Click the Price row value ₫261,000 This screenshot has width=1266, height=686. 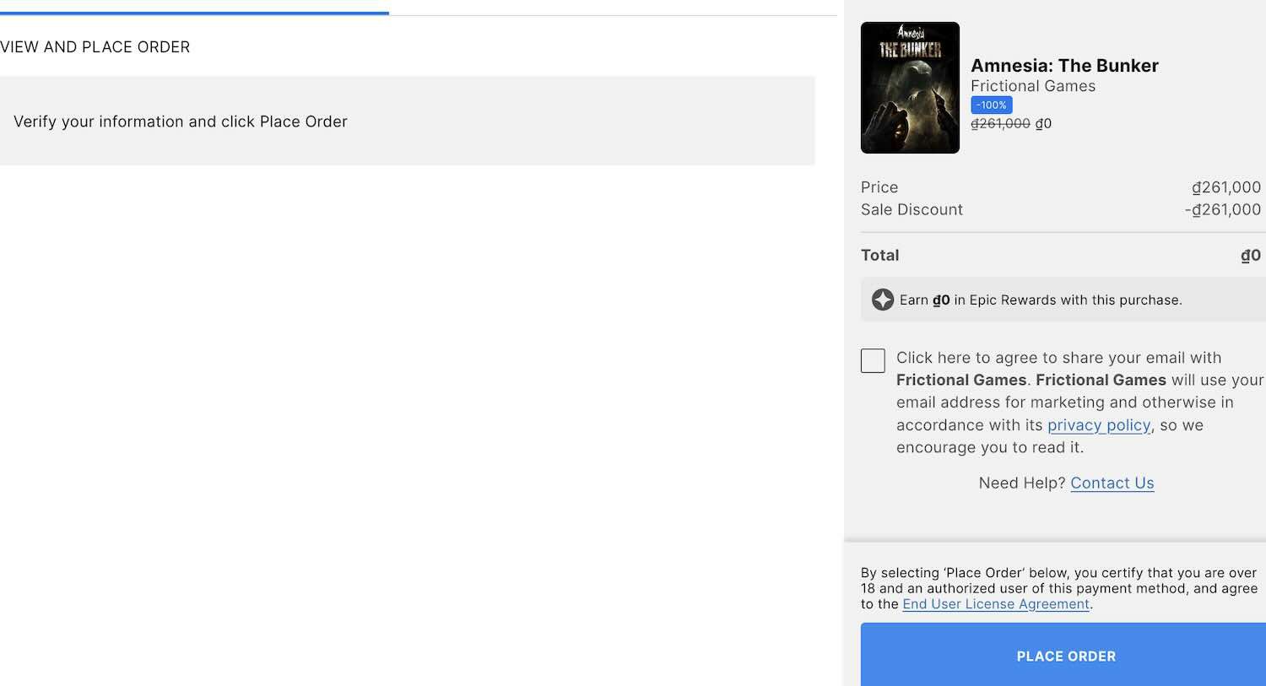pyautogui.click(x=1225, y=187)
